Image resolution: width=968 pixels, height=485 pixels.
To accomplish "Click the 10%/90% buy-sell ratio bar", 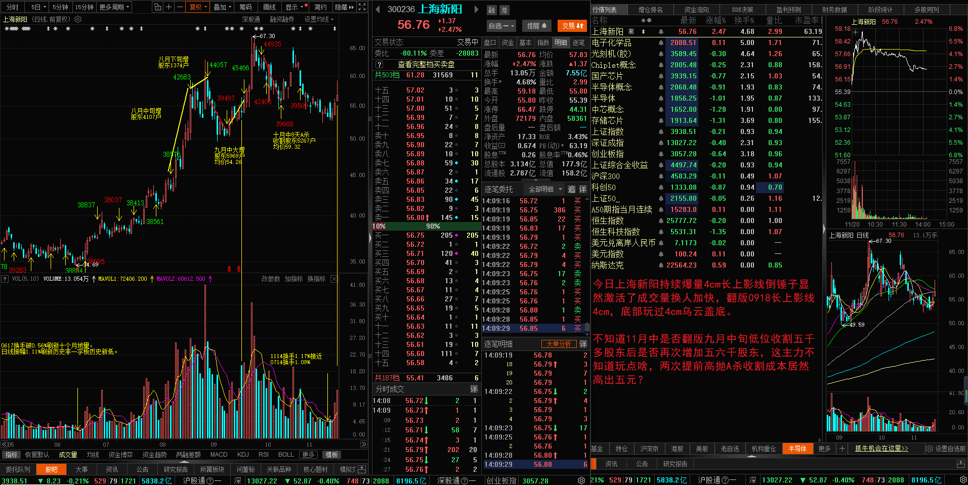I will click(x=426, y=226).
